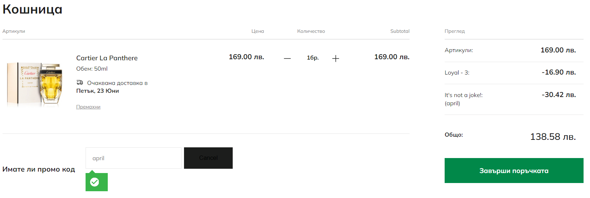This screenshot has width=590, height=198.
Task: Open the Cartier La Panthere product title
Action: click(107, 58)
